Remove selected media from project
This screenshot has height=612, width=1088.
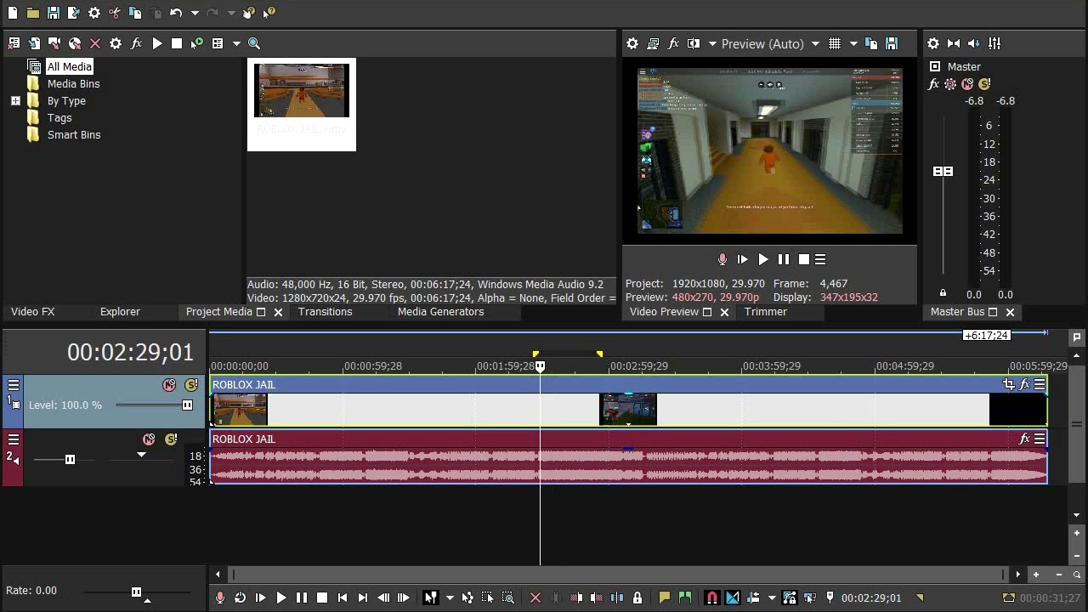pos(95,43)
